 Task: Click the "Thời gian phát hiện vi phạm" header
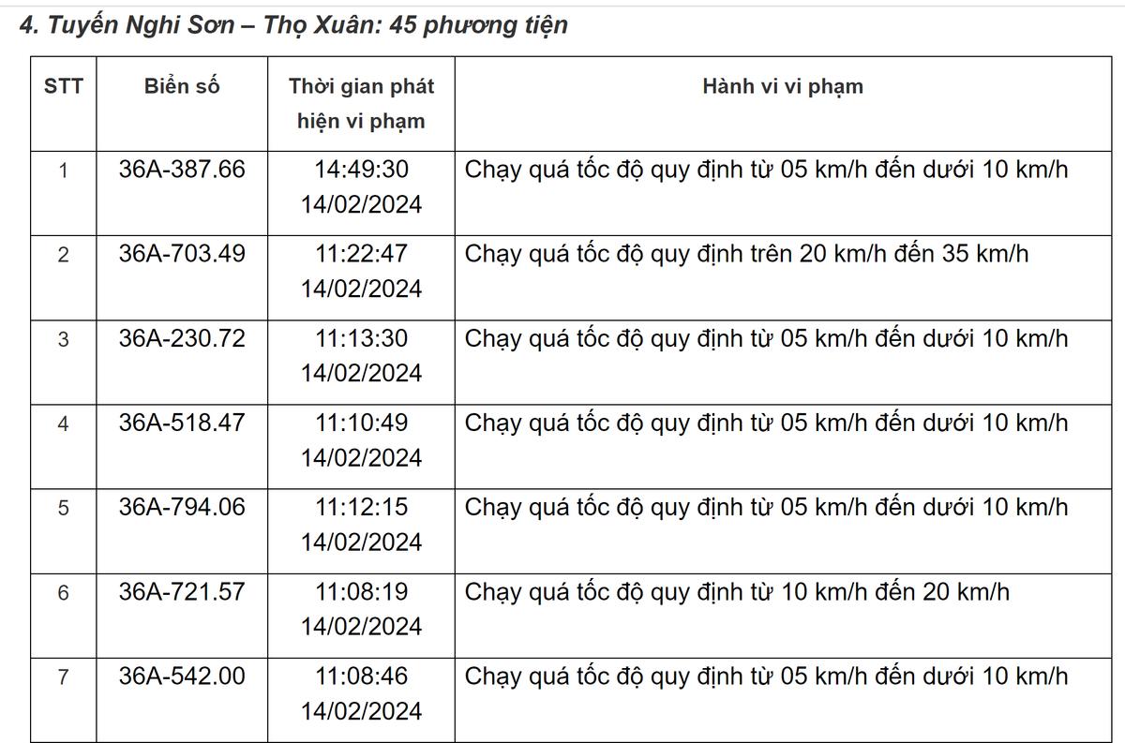click(x=361, y=104)
